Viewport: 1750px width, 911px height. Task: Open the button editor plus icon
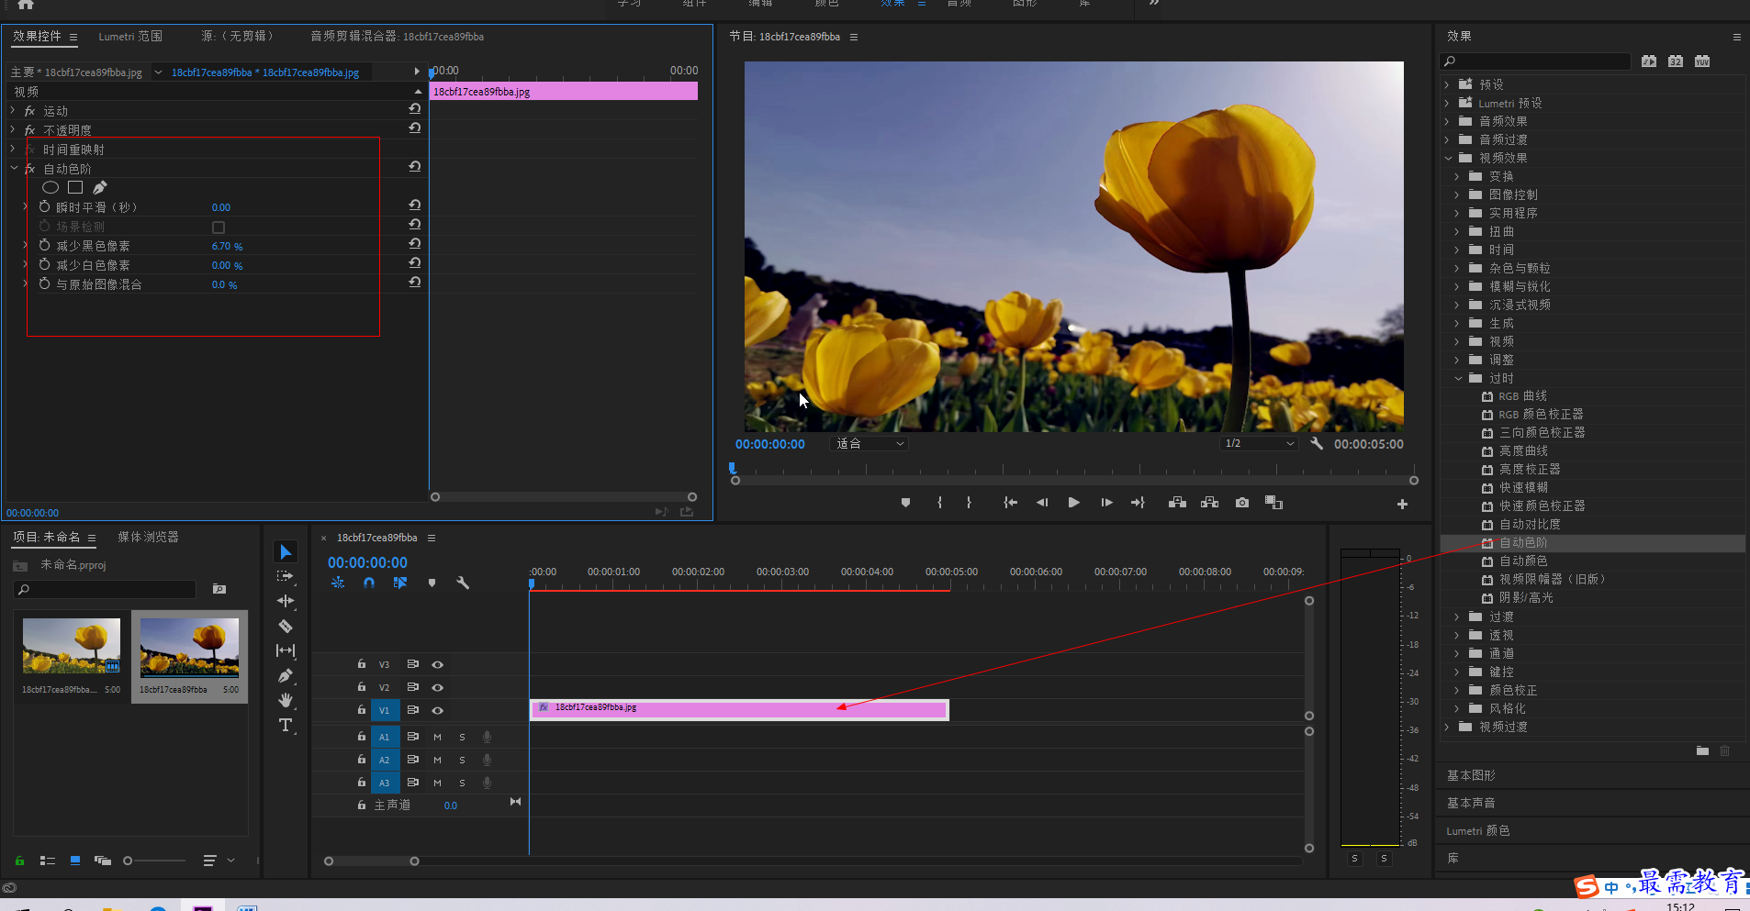(1402, 504)
